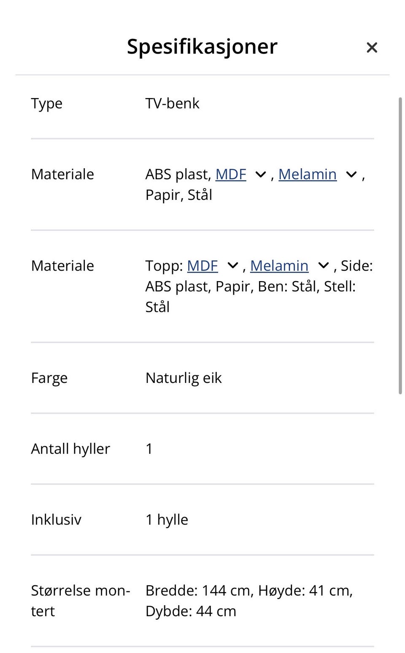Click the TV-benk value text
Image resolution: width=405 pixels, height=653 pixels.
point(172,104)
